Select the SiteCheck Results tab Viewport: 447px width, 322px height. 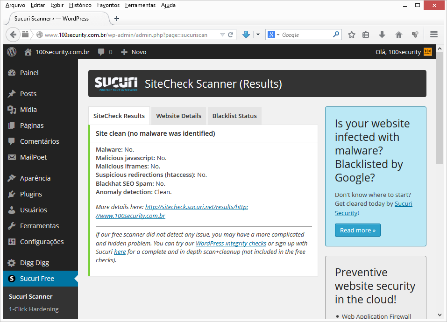[119, 116]
